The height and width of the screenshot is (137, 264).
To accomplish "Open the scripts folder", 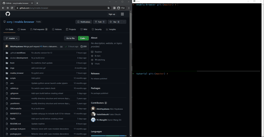I will 13,78.
